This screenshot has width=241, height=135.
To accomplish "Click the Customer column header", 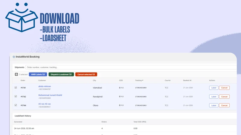I will [x=42, y=80].
